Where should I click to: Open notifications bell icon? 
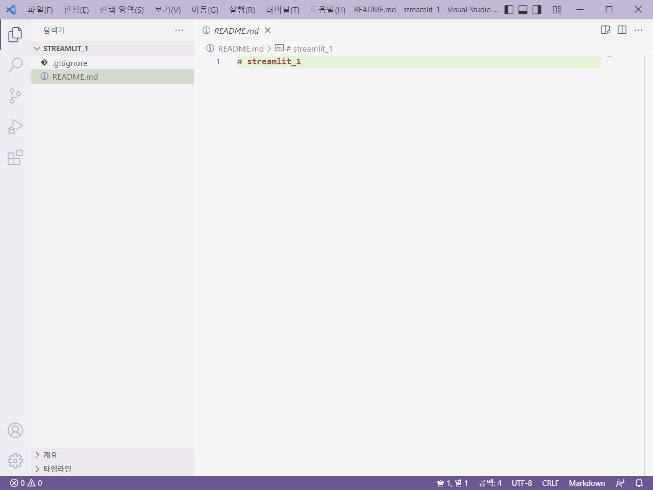tap(639, 483)
